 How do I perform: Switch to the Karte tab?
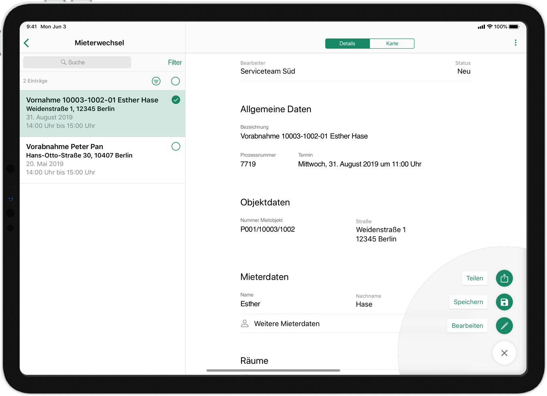coord(392,44)
